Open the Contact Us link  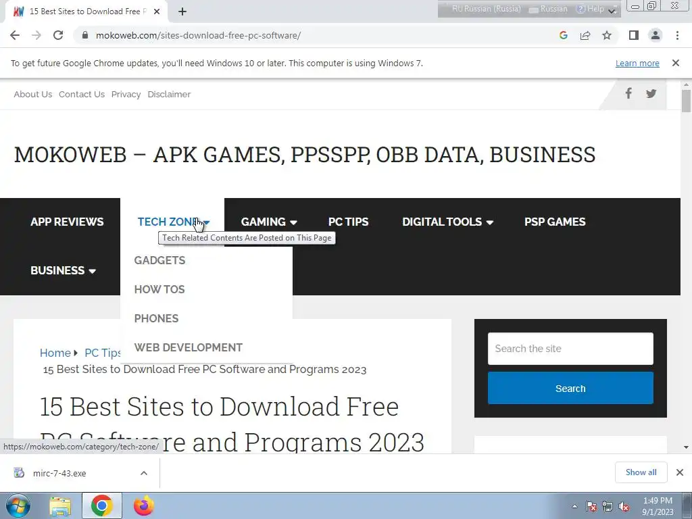point(82,94)
